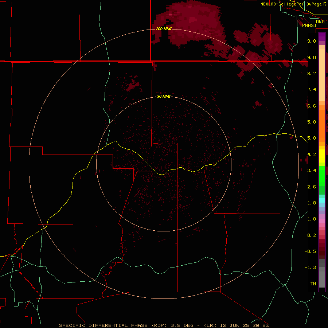Click the -1.3 color scale value

[310, 268]
